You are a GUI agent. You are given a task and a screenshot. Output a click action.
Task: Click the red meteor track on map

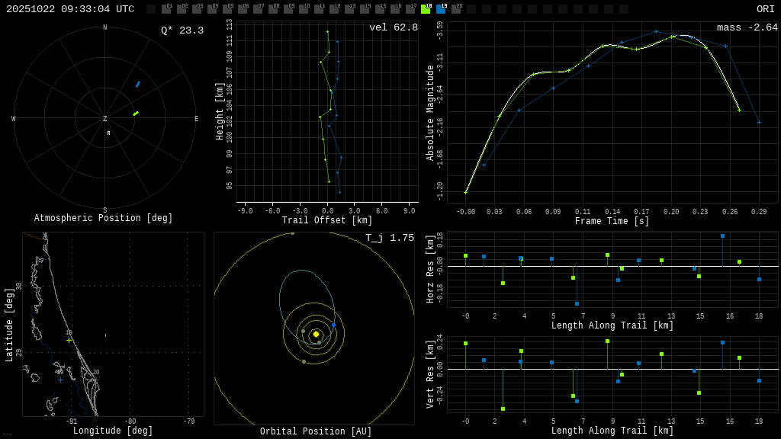(x=105, y=335)
